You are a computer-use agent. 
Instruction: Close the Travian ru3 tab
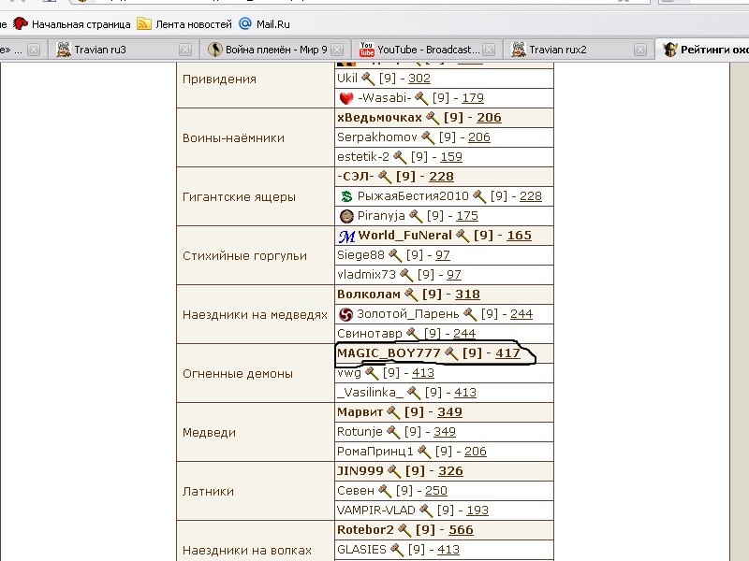coord(185,50)
